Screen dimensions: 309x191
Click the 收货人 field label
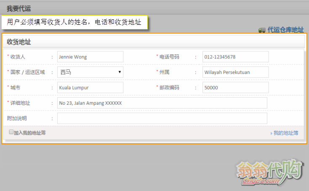(18, 57)
